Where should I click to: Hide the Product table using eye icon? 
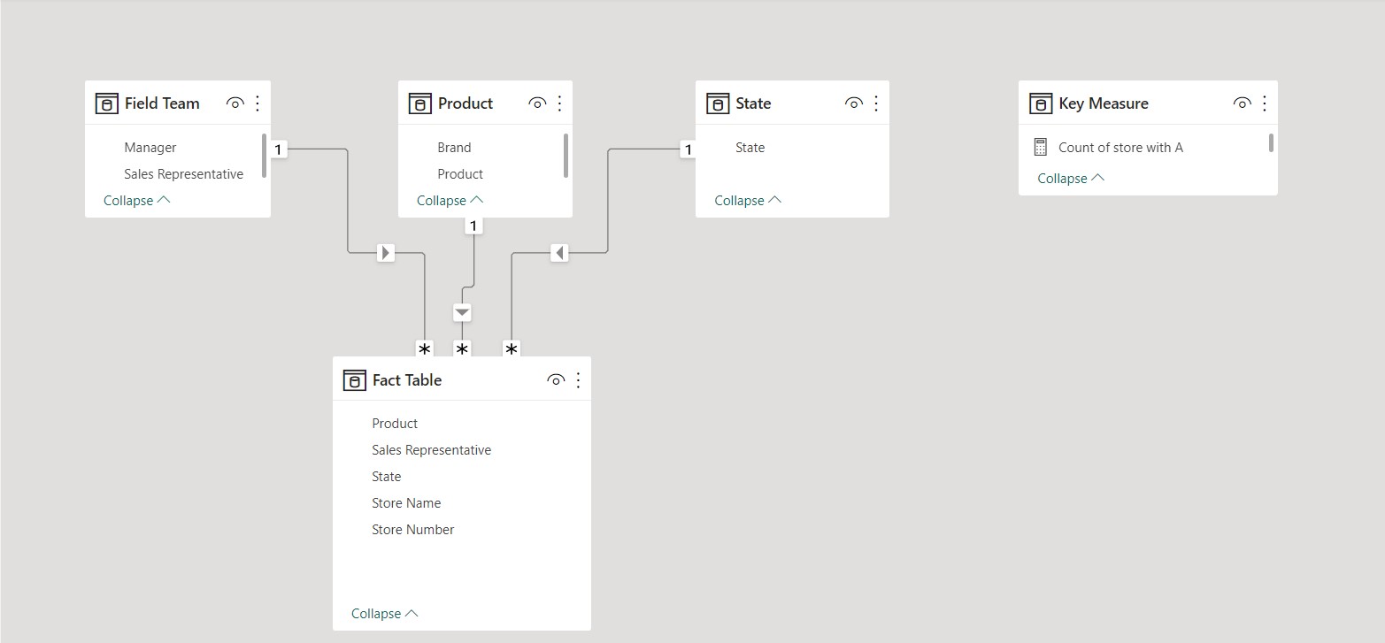coord(537,103)
